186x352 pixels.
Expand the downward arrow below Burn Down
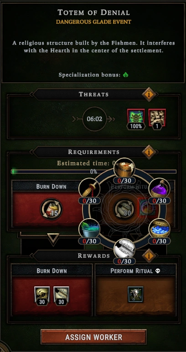click(53, 239)
